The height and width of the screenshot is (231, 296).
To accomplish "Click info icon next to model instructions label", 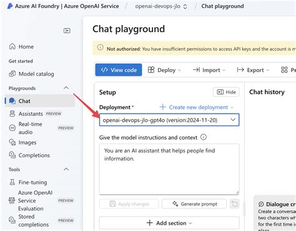I will pos(204,137).
